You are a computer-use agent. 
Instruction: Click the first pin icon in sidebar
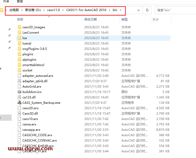pyautogui.click(x=10, y=29)
